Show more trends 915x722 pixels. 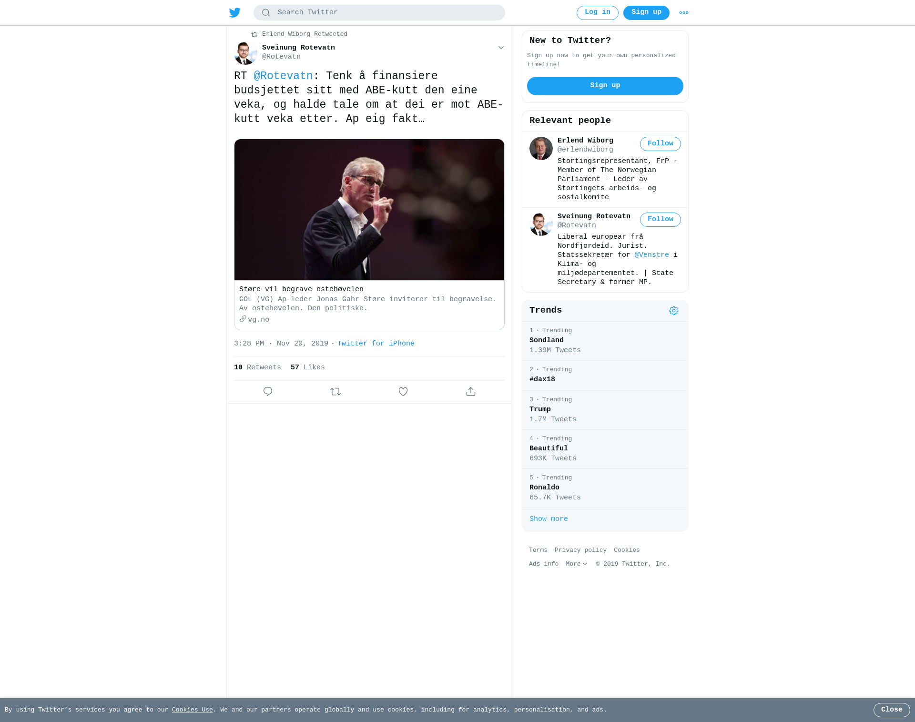pyautogui.click(x=549, y=519)
